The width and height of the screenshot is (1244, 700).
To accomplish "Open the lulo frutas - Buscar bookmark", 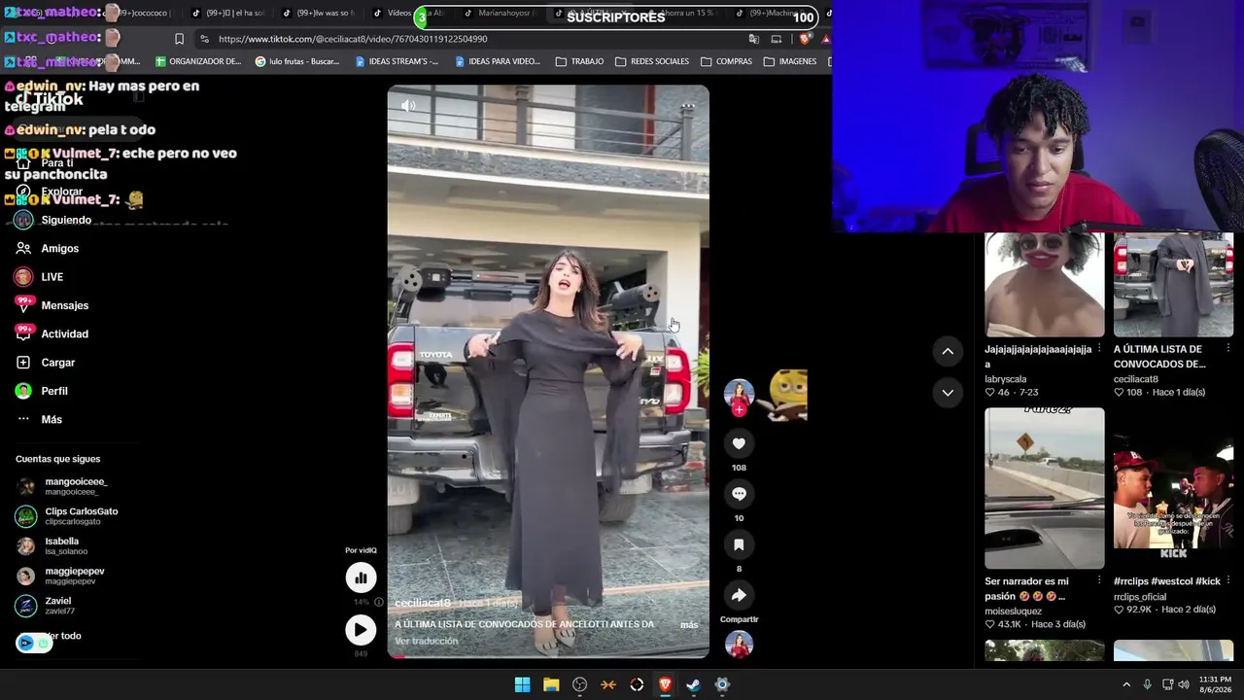I will [297, 61].
